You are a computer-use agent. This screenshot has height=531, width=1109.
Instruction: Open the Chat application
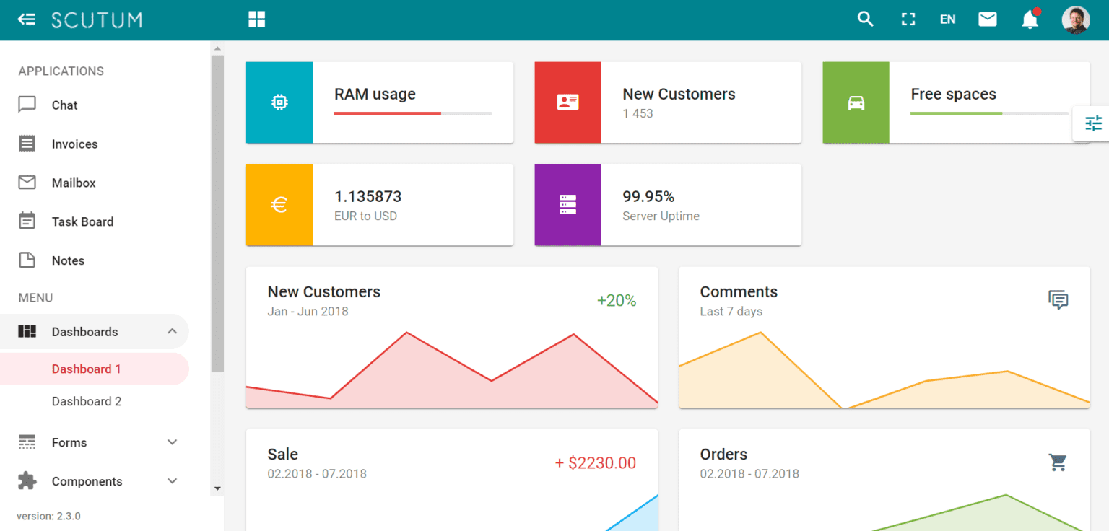tap(64, 105)
